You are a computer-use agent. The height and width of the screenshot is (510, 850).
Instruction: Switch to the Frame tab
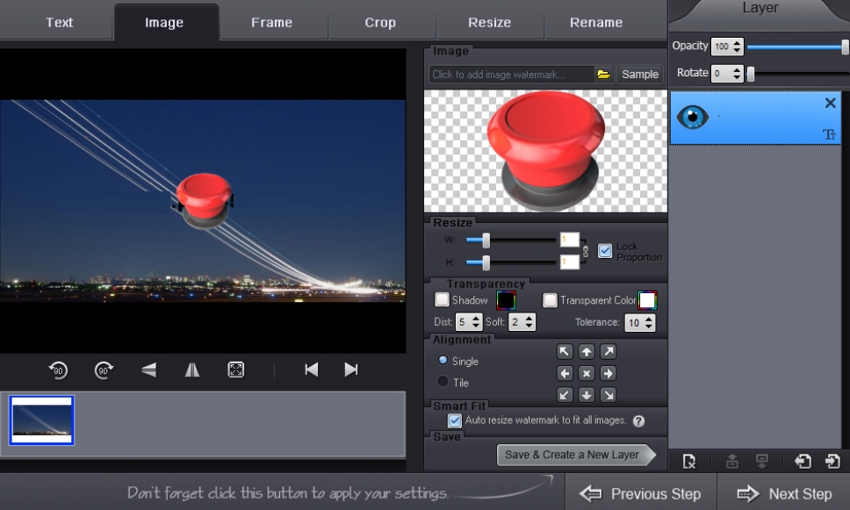click(271, 23)
